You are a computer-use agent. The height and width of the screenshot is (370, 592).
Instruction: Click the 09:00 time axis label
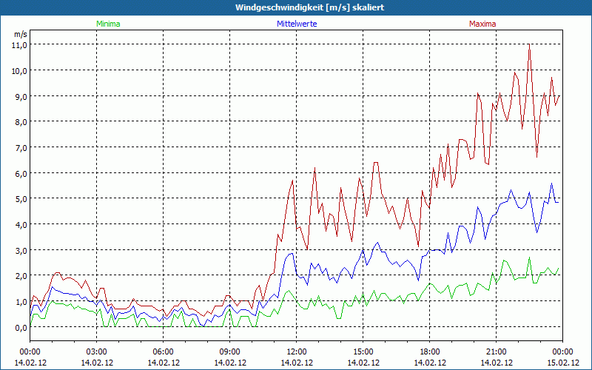230,352
